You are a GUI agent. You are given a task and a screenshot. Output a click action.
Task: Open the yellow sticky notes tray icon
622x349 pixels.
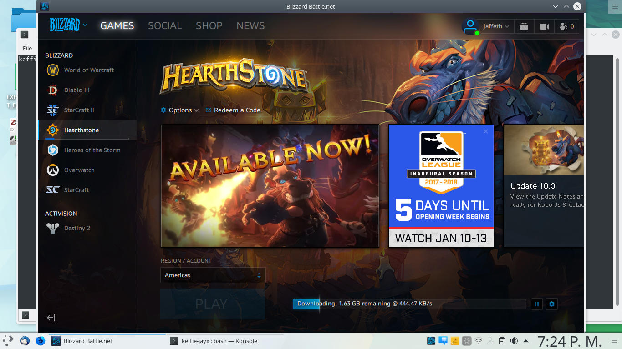[x=454, y=341]
